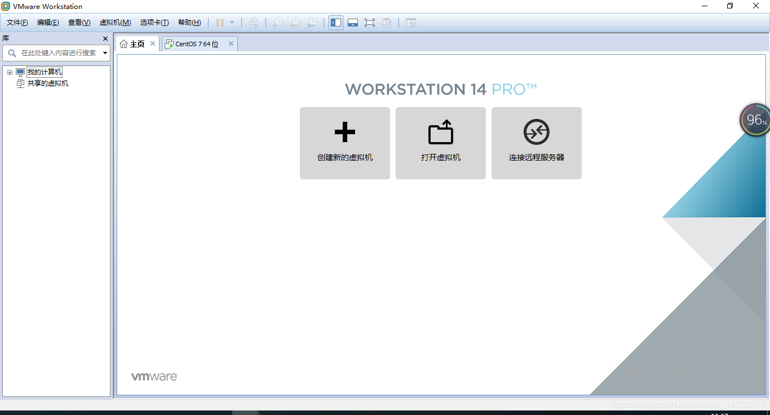Toggle the library sidebar view icon
770x415 pixels.
point(336,23)
